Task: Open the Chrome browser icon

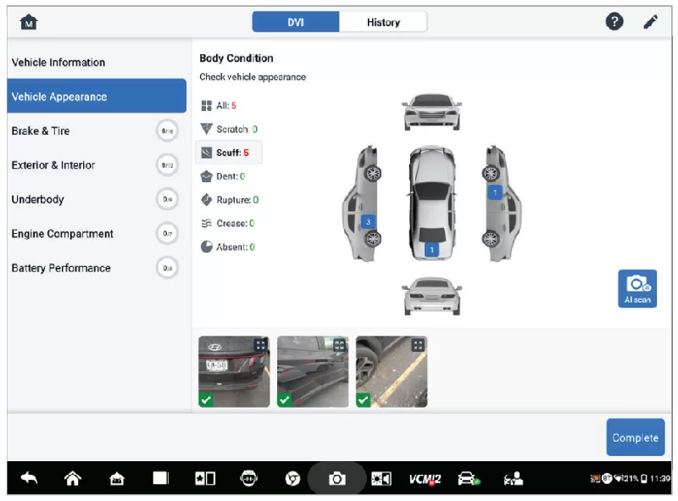Action: click(x=292, y=479)
